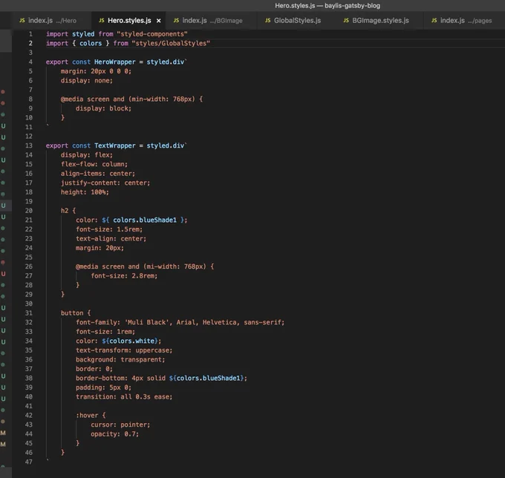Click colors.white in the color line
Screen dimensions: 505x478
(x=131, y=341)
